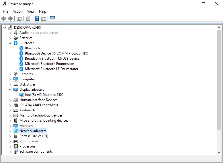This screenshot has width=223, height=163.
Task: Click the blue Help toolbar icon
Action: pos(37,18)
